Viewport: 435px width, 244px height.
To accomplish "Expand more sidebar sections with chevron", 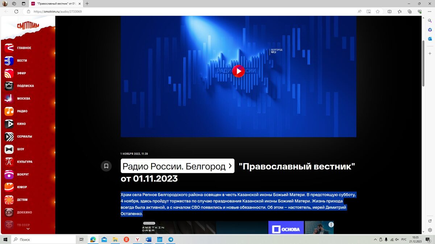I will pos(28,229).
